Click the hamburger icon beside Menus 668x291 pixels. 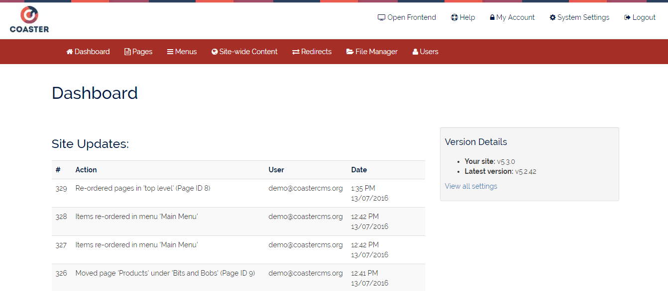coord(170,52)
